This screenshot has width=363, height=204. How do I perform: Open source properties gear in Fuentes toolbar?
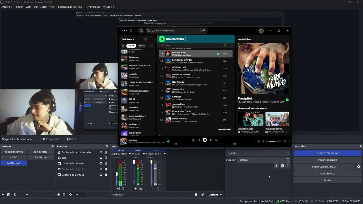[x=71, y=195]
